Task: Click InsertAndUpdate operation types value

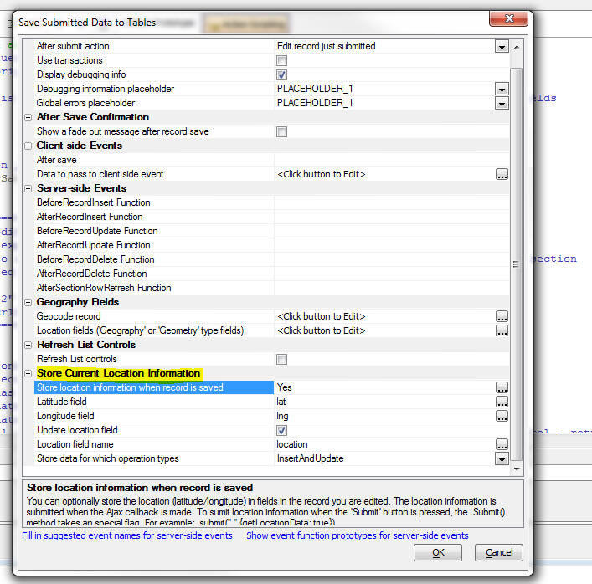Action: [x=311, y=458]
